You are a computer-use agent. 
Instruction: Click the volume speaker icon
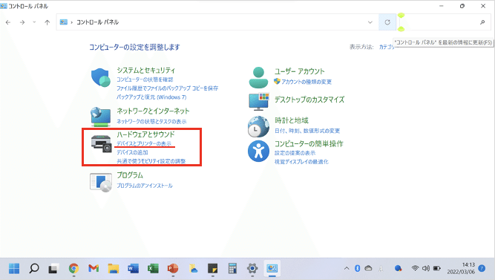[x=426, y=268]
